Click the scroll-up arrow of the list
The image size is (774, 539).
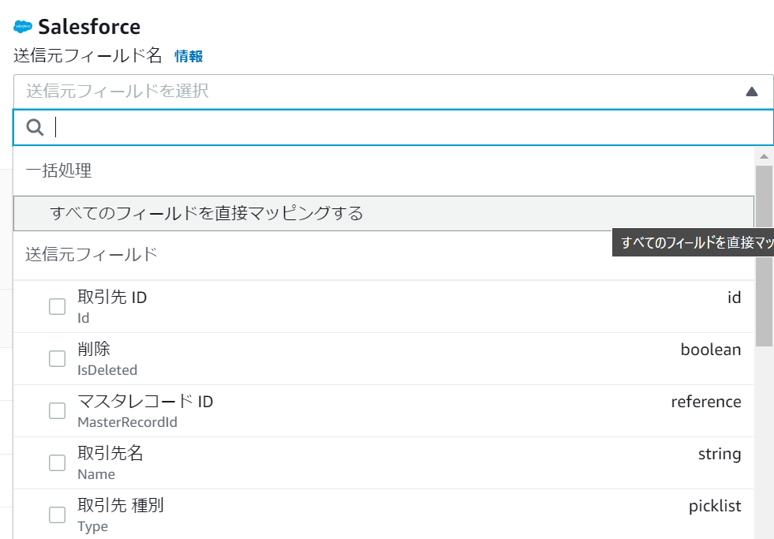point(763,155)
